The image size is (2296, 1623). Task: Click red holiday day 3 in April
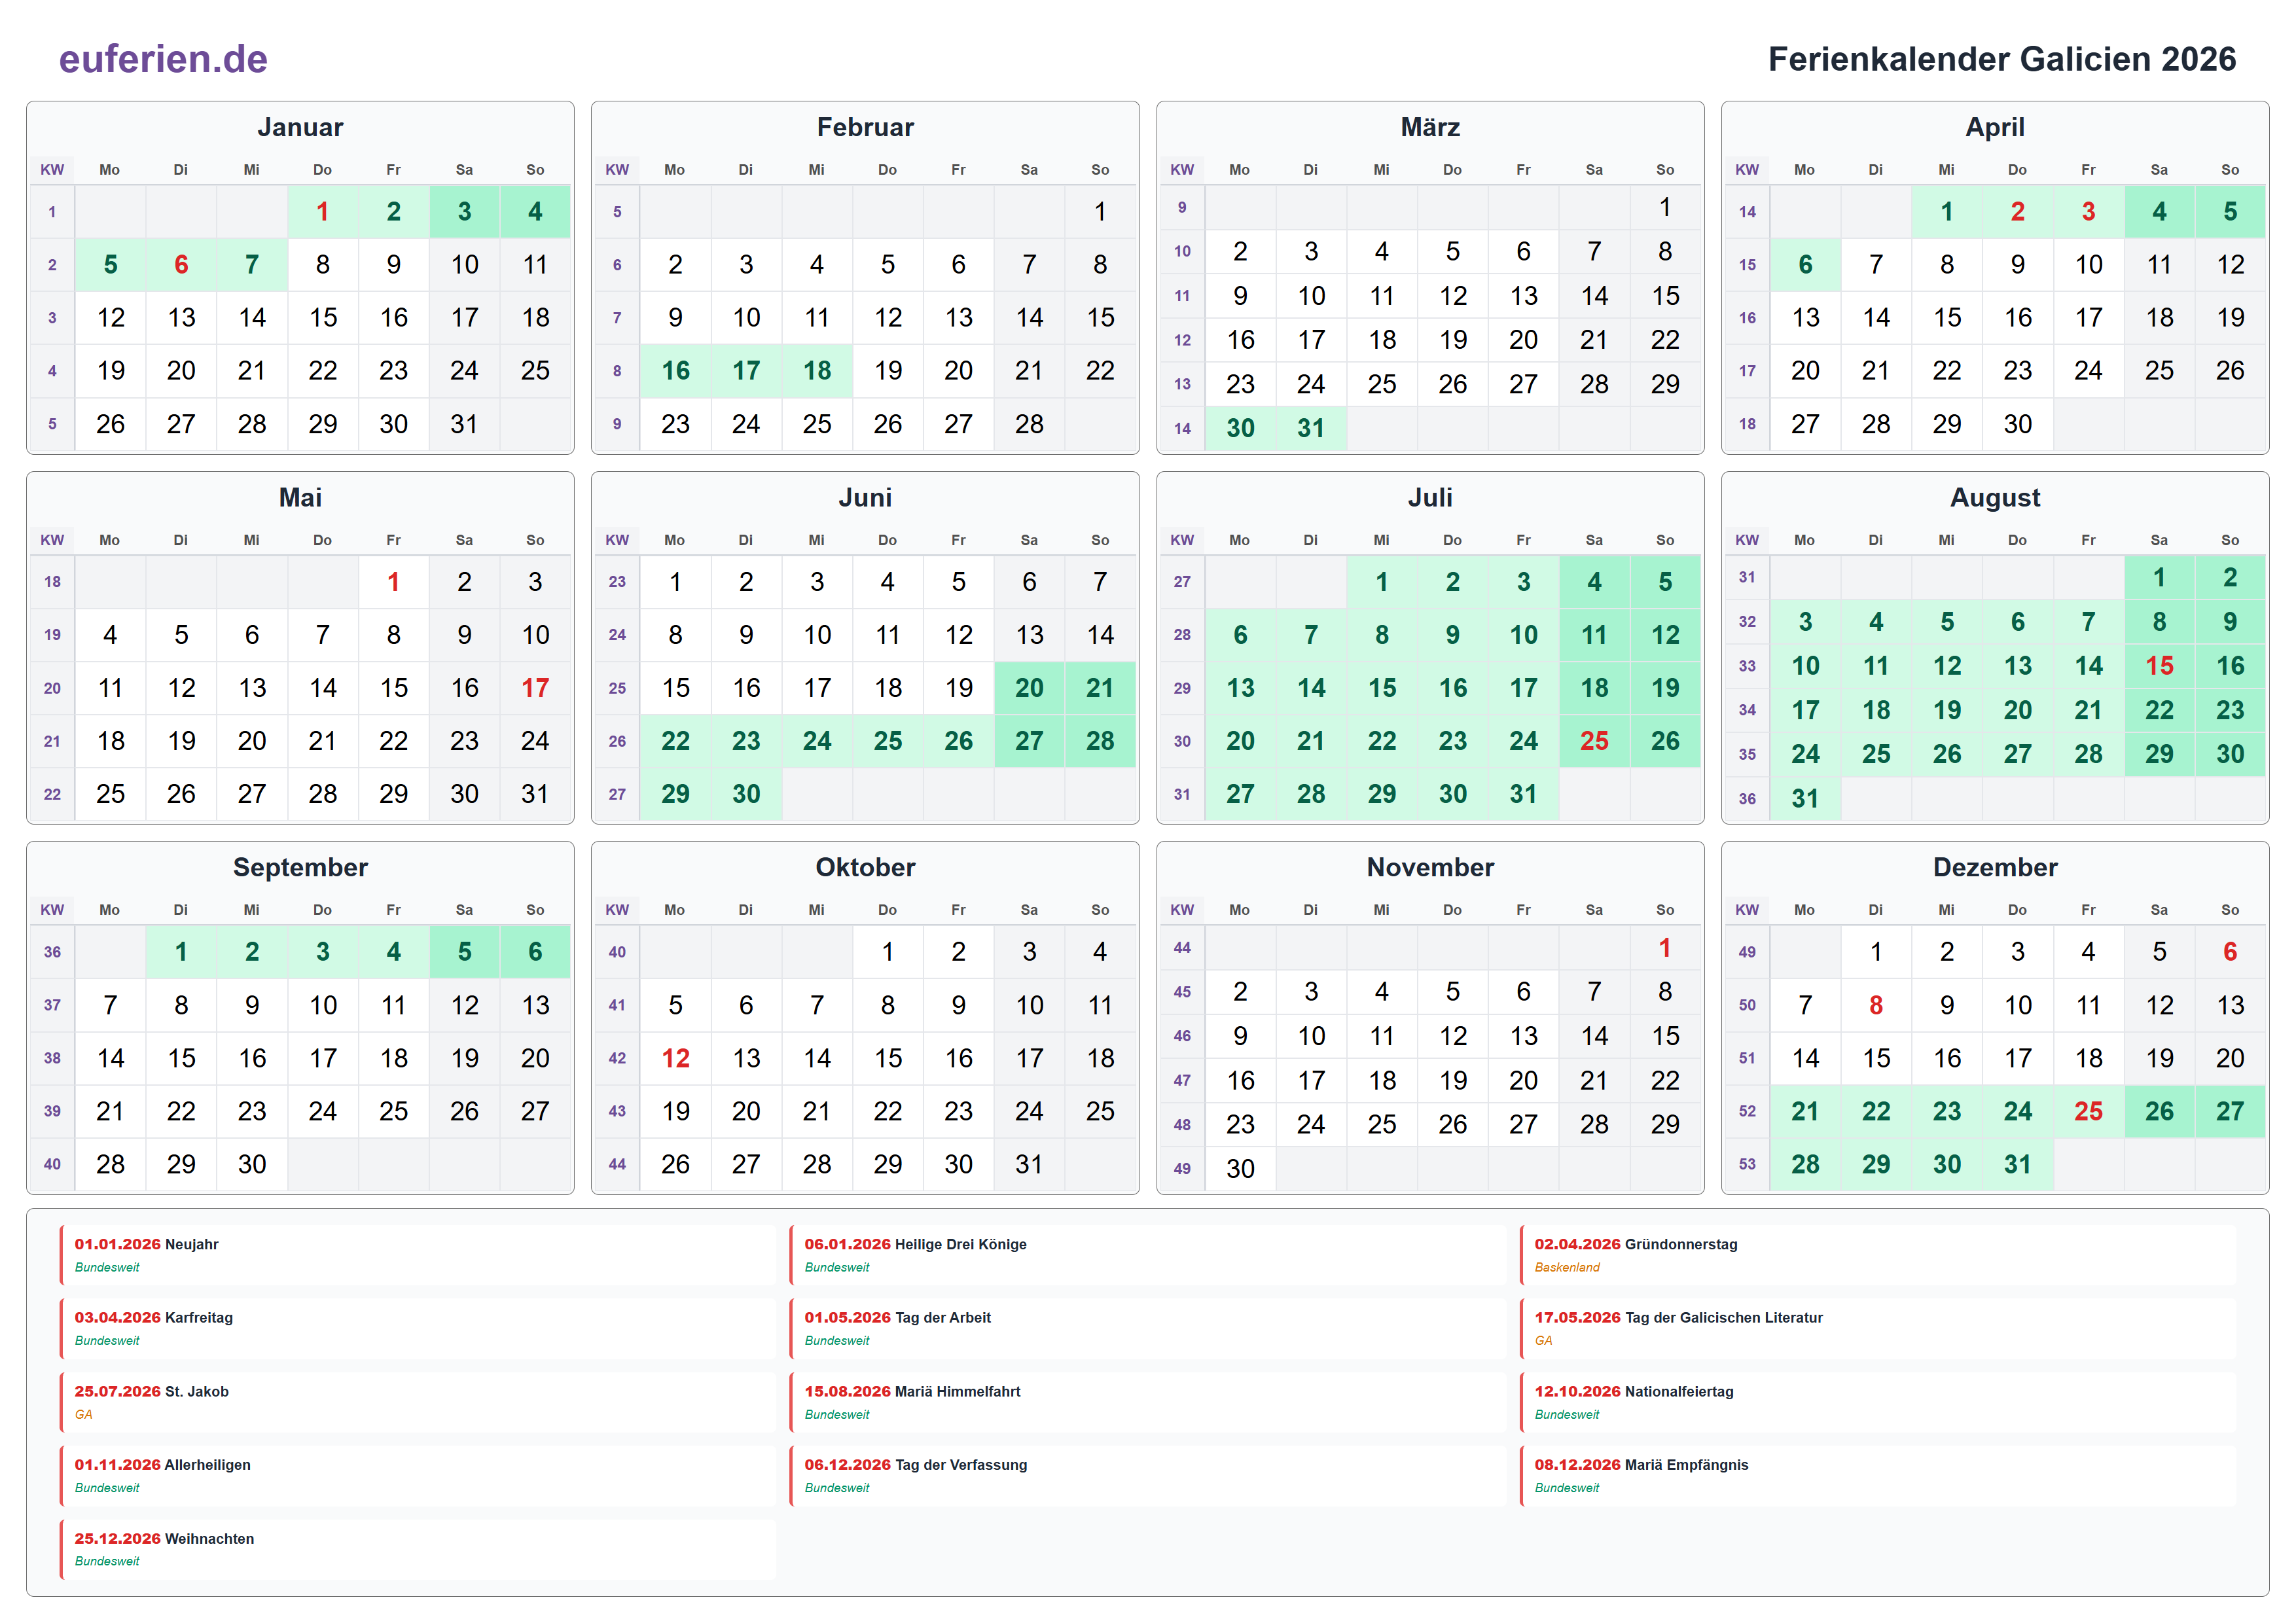(x=2088, y=212)
